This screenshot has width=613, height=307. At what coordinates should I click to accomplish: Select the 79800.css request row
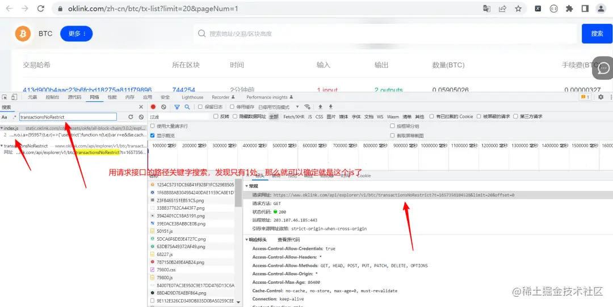[x=192, y=270]
